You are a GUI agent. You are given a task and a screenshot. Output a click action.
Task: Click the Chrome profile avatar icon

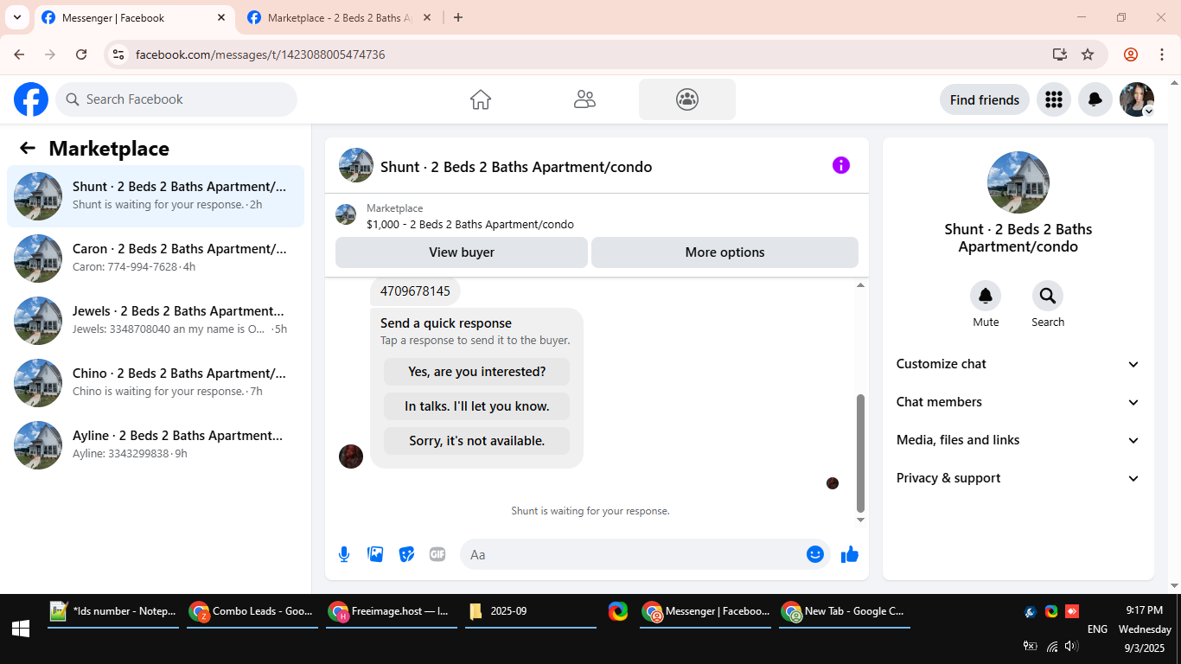click(1131, 54)
